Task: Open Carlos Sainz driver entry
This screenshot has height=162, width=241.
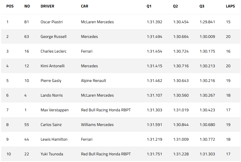Action: (51, 125)
